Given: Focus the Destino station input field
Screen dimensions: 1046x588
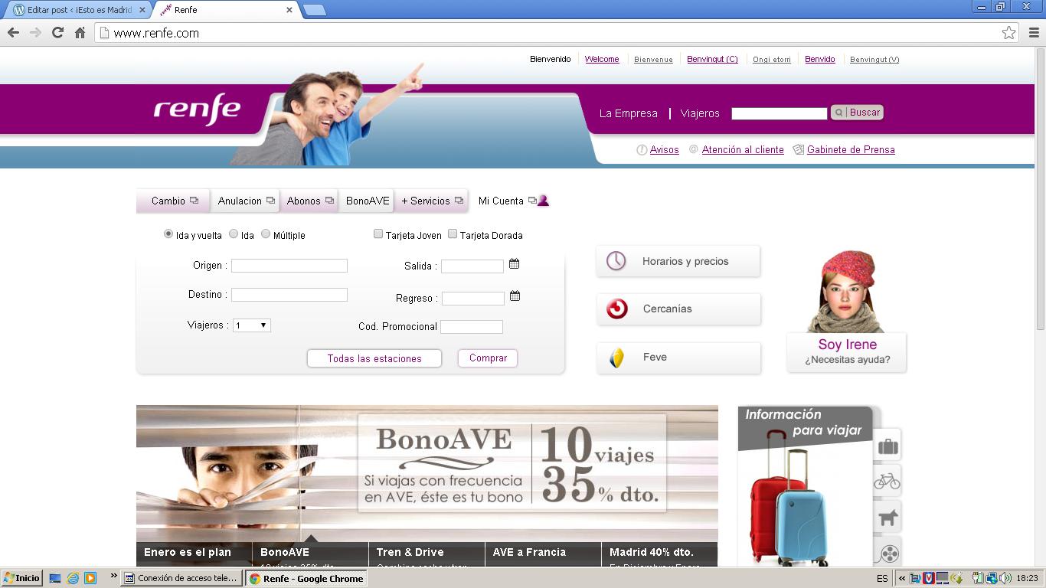Looking at the screenshot, I should (x=289, y=295).
